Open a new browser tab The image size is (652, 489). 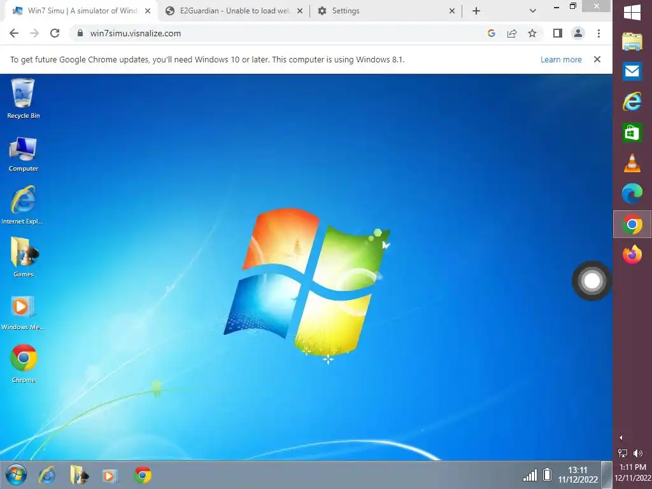[x=476, y=11]
